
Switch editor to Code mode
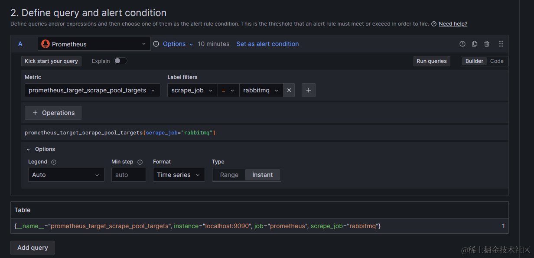497,61
